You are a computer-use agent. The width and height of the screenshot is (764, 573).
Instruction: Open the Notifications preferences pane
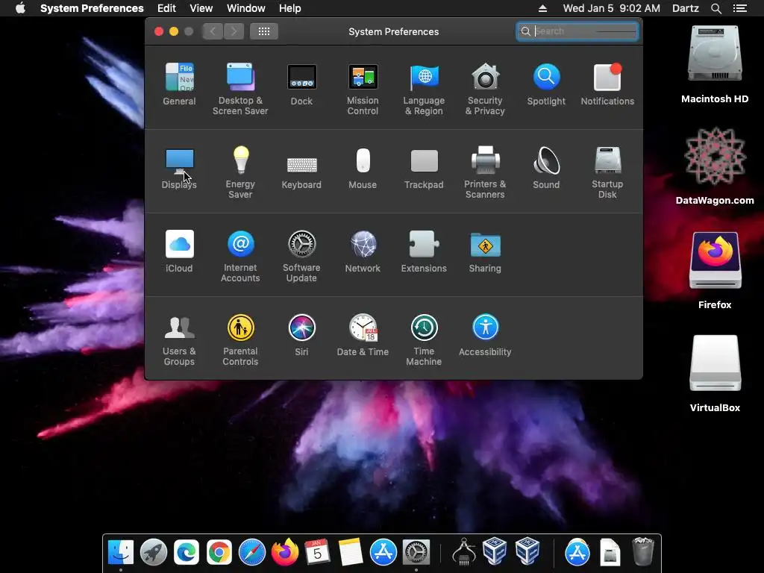607,84
